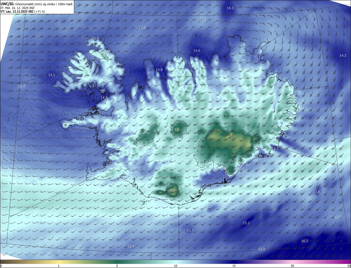Click the 14.8 value label

[159, 70]
